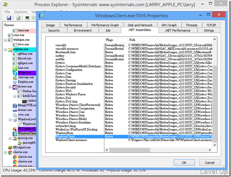
Task: Click the Process column header
Action: click(19, 25)
